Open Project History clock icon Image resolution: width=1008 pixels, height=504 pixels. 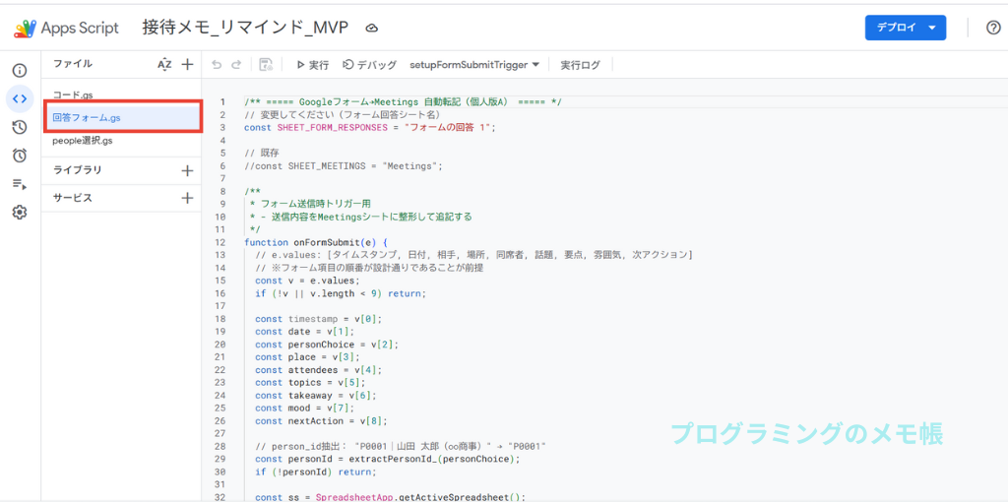coord(19,127)
